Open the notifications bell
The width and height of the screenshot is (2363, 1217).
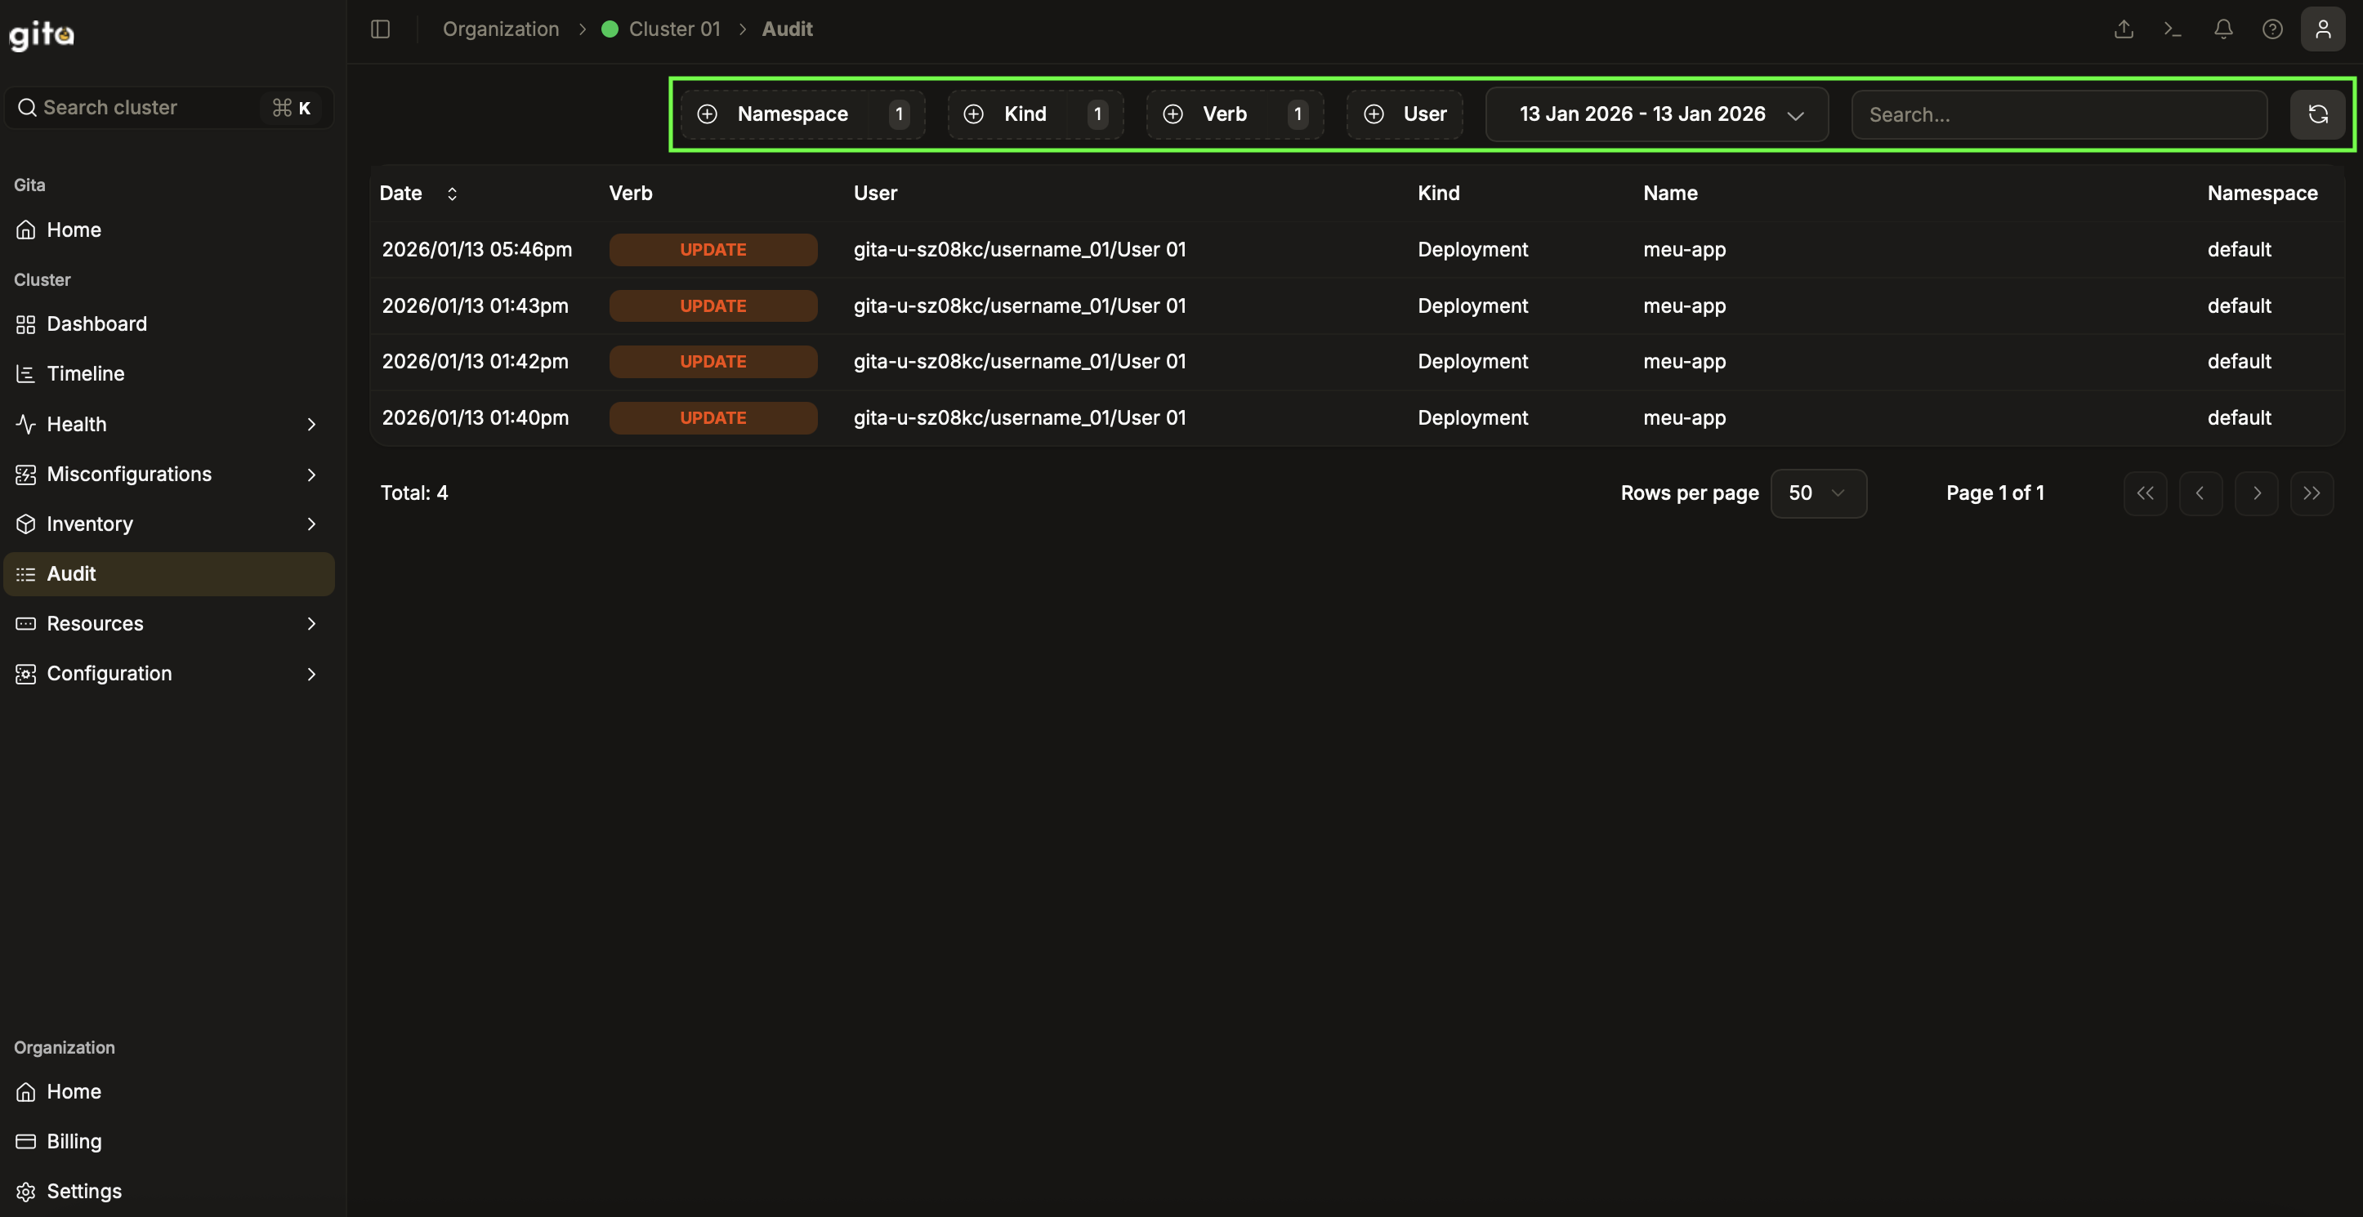2222,29
